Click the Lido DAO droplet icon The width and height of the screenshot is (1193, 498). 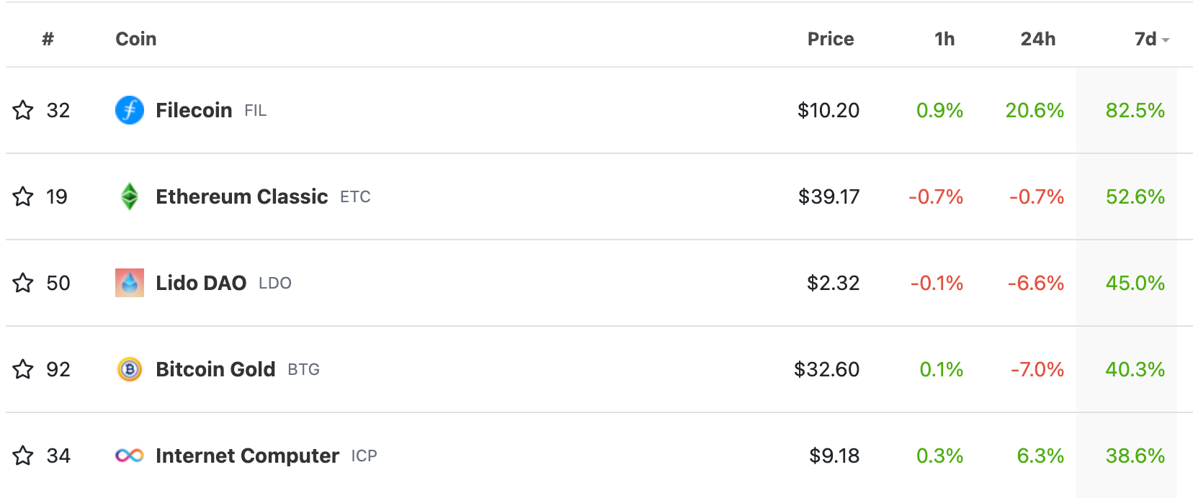coord(130,283)
